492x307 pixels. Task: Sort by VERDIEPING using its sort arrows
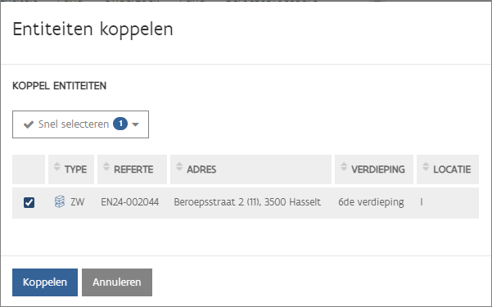tap(344, 166)
